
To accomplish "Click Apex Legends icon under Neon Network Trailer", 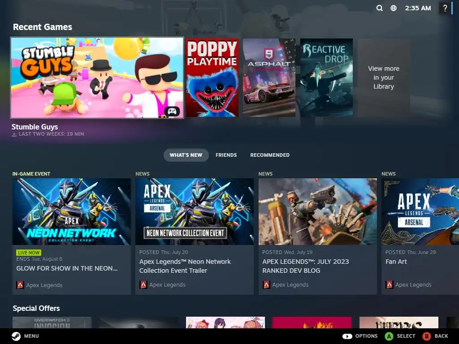I will [143, 284].
